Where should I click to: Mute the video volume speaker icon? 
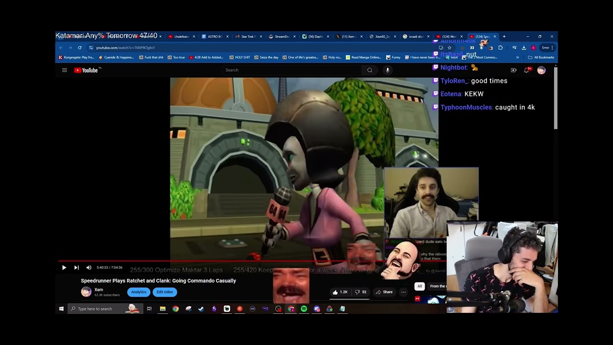tap(89, 267)
